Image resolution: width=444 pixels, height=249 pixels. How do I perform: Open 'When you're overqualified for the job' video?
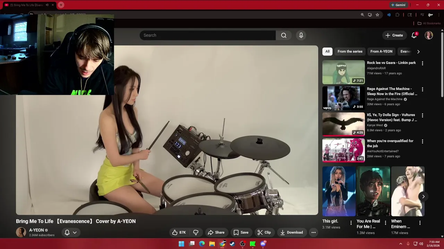(x=343, y=150)
